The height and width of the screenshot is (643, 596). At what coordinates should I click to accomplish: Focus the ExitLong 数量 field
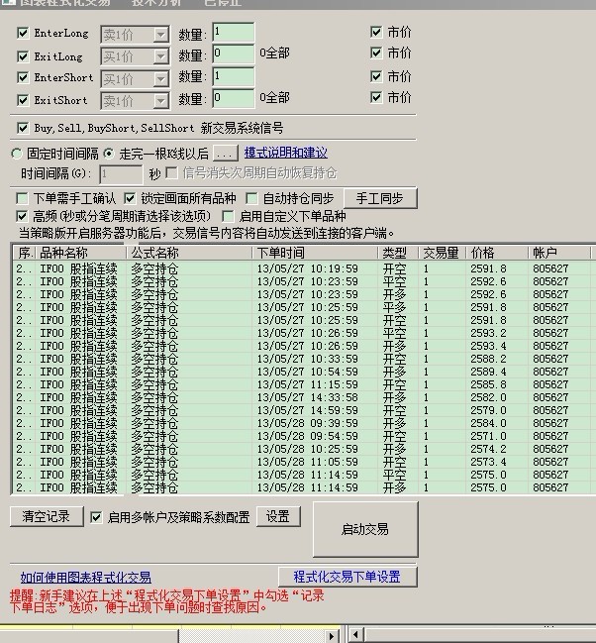coord(234,54)
